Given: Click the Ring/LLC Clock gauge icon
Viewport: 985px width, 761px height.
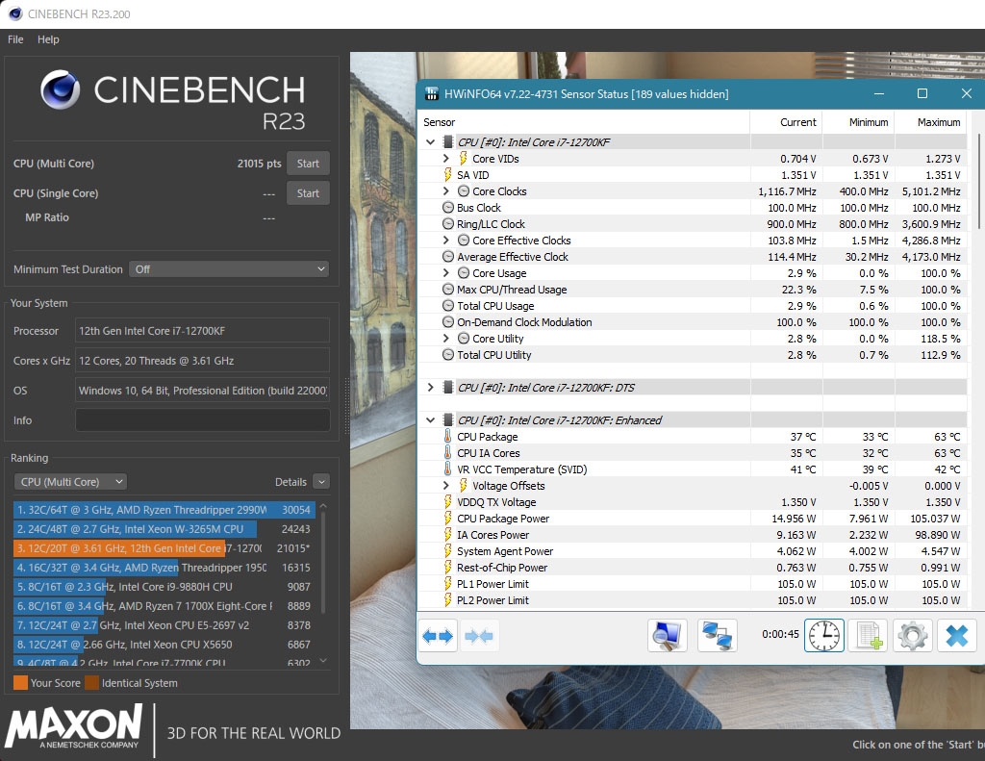Looking at the screenshot, I should [448, 224].
